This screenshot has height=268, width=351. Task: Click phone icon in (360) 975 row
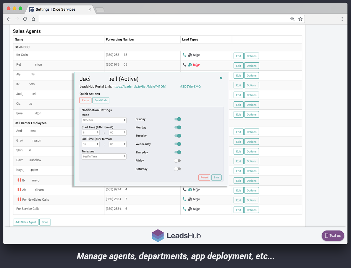click(x=185, y=65)
